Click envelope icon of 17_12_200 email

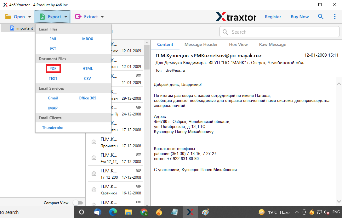94,173
